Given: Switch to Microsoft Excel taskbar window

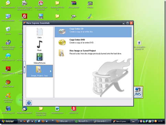Looking at the screenshot, I should pyautogui.click(x=83, y=121).
